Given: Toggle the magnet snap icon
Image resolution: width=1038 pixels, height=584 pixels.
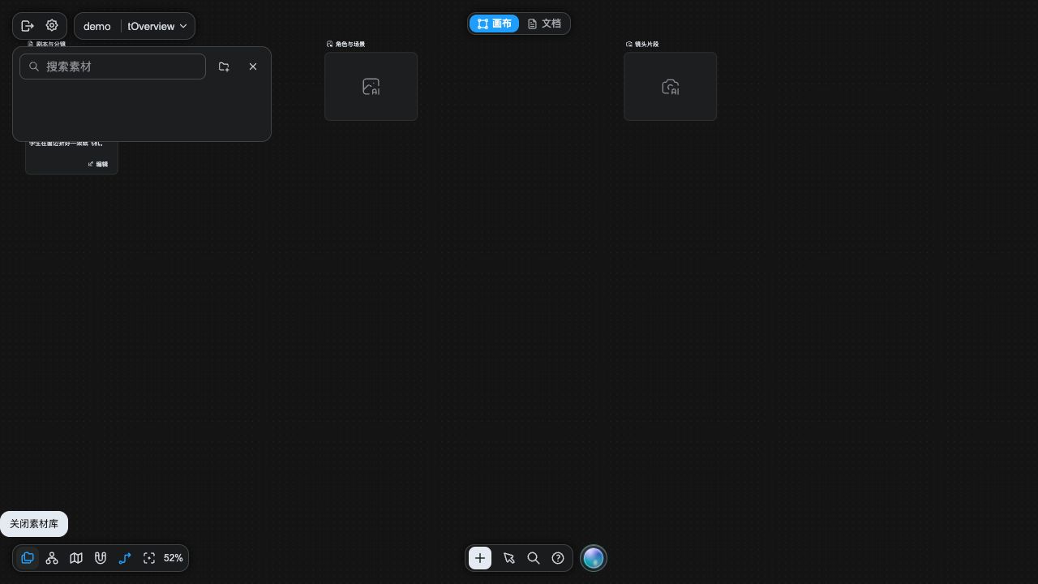Looking at the screenshot, I should click(101, 558).
